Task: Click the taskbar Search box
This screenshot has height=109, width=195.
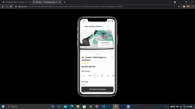Action: pyautogui.click(x=28, y=106)
